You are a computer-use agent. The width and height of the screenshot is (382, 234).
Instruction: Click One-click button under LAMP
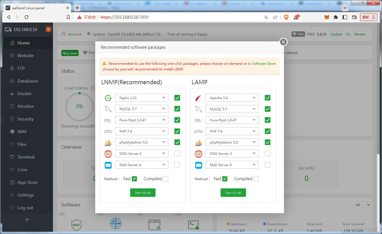(233, 193)
